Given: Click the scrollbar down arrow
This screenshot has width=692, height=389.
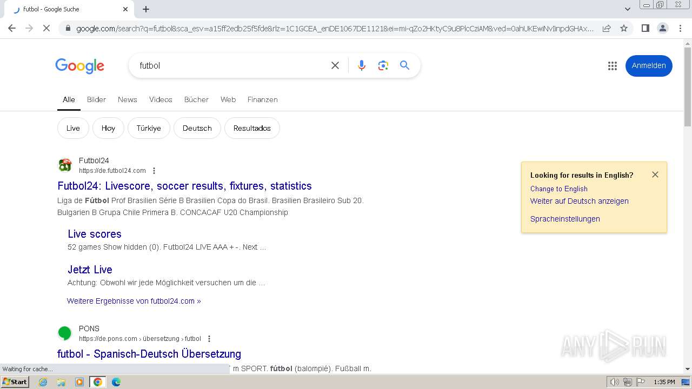Looking at the screenshot, I should [x=688, y=369].
